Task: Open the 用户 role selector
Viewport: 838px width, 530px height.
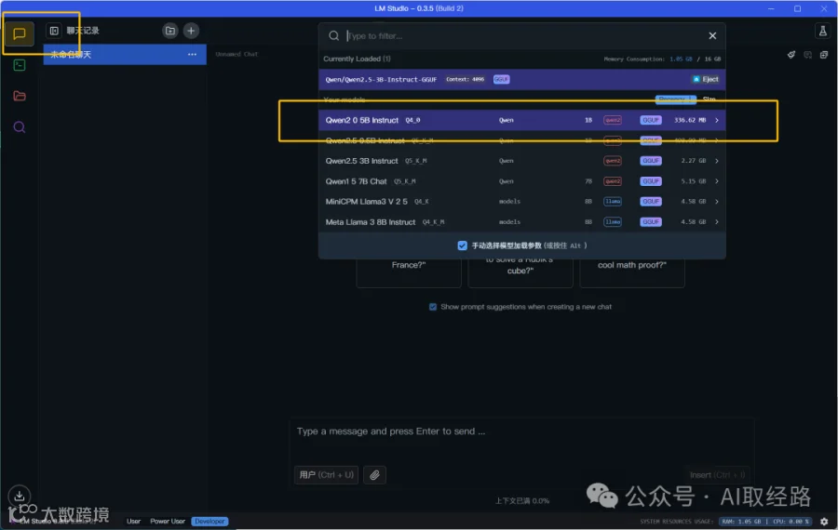Action: 326,474
